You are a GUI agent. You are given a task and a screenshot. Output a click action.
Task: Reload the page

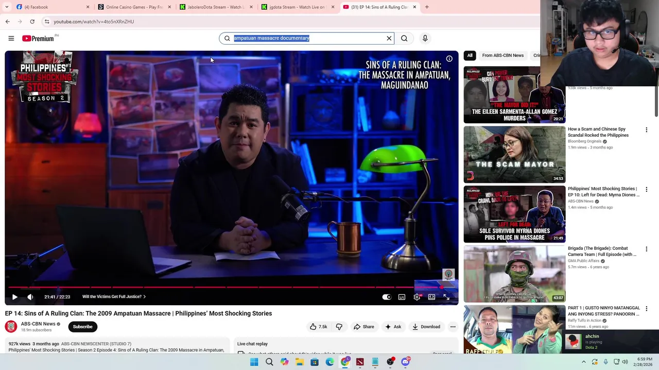tap(32, 22)
